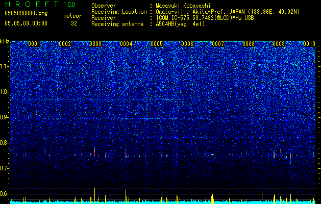Image resolution: width=321 pixels, height=204 pixels.
Task: Click the time marker 0003
Action: (x=95, y=44)
